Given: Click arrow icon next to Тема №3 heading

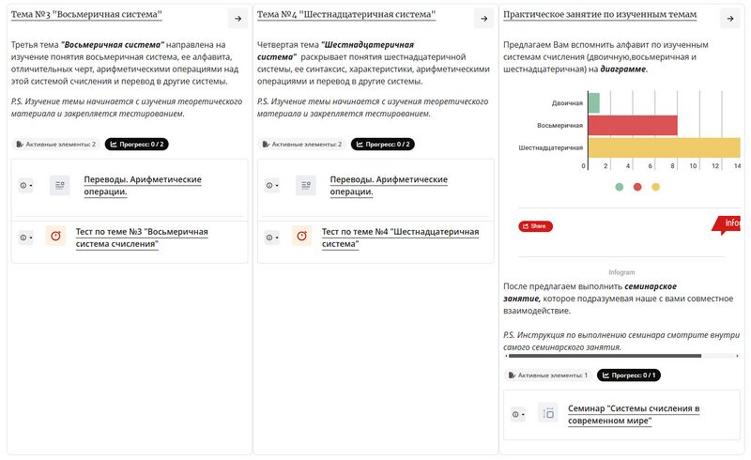Looking at the screenshot, I should (x=238, y=19).
